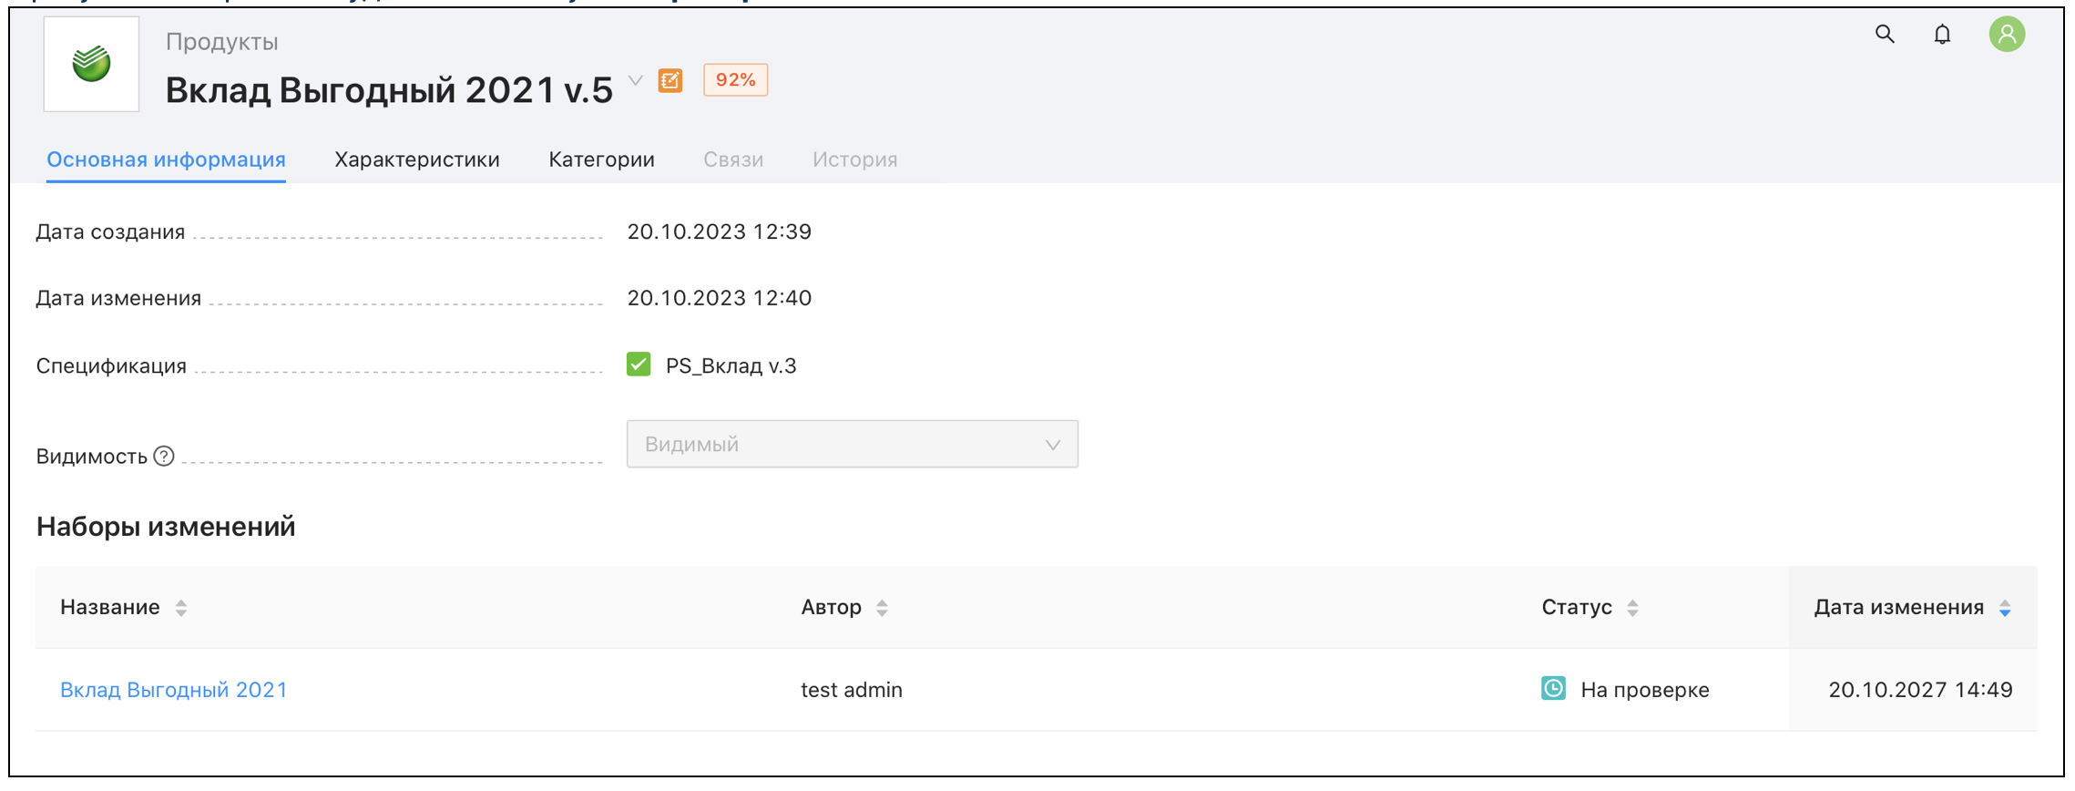
Task: Toggle the PS_Вклад v.3 specification checkbox
Action: pos(639,365)
